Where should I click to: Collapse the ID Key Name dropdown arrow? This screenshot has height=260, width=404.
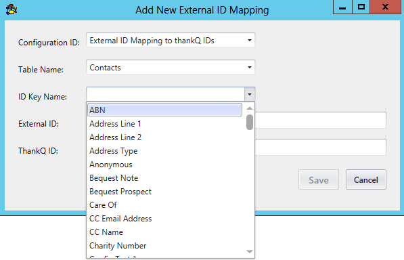(x=250, y=94)
